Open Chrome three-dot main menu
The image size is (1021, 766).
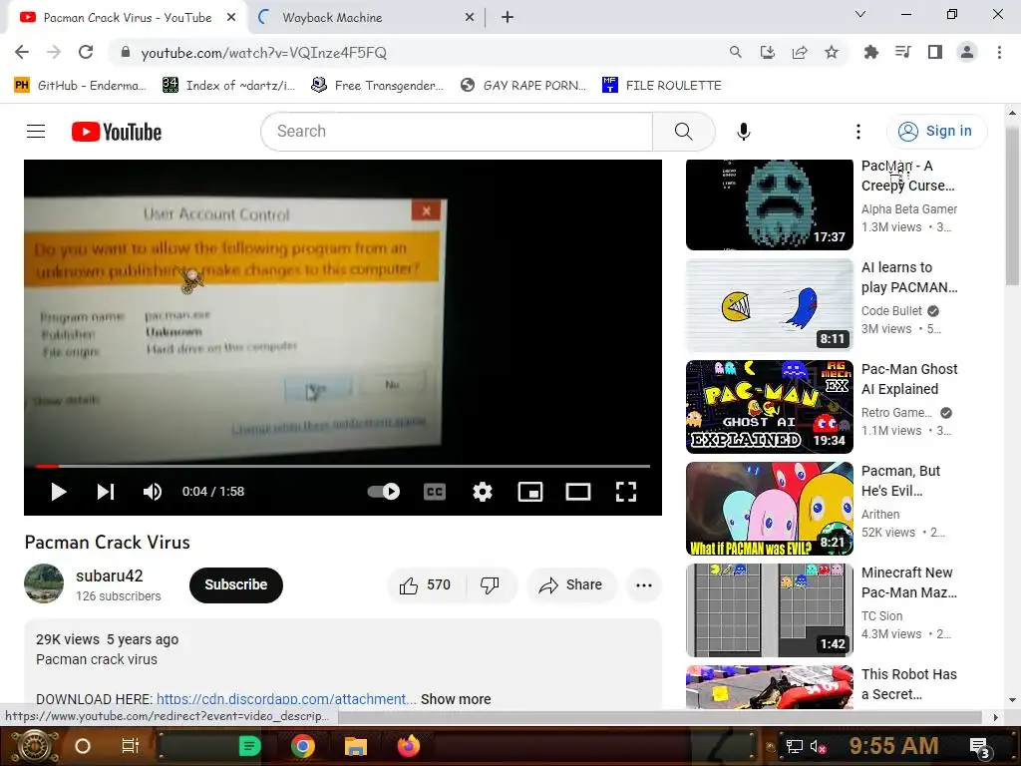tap(999, 52)
